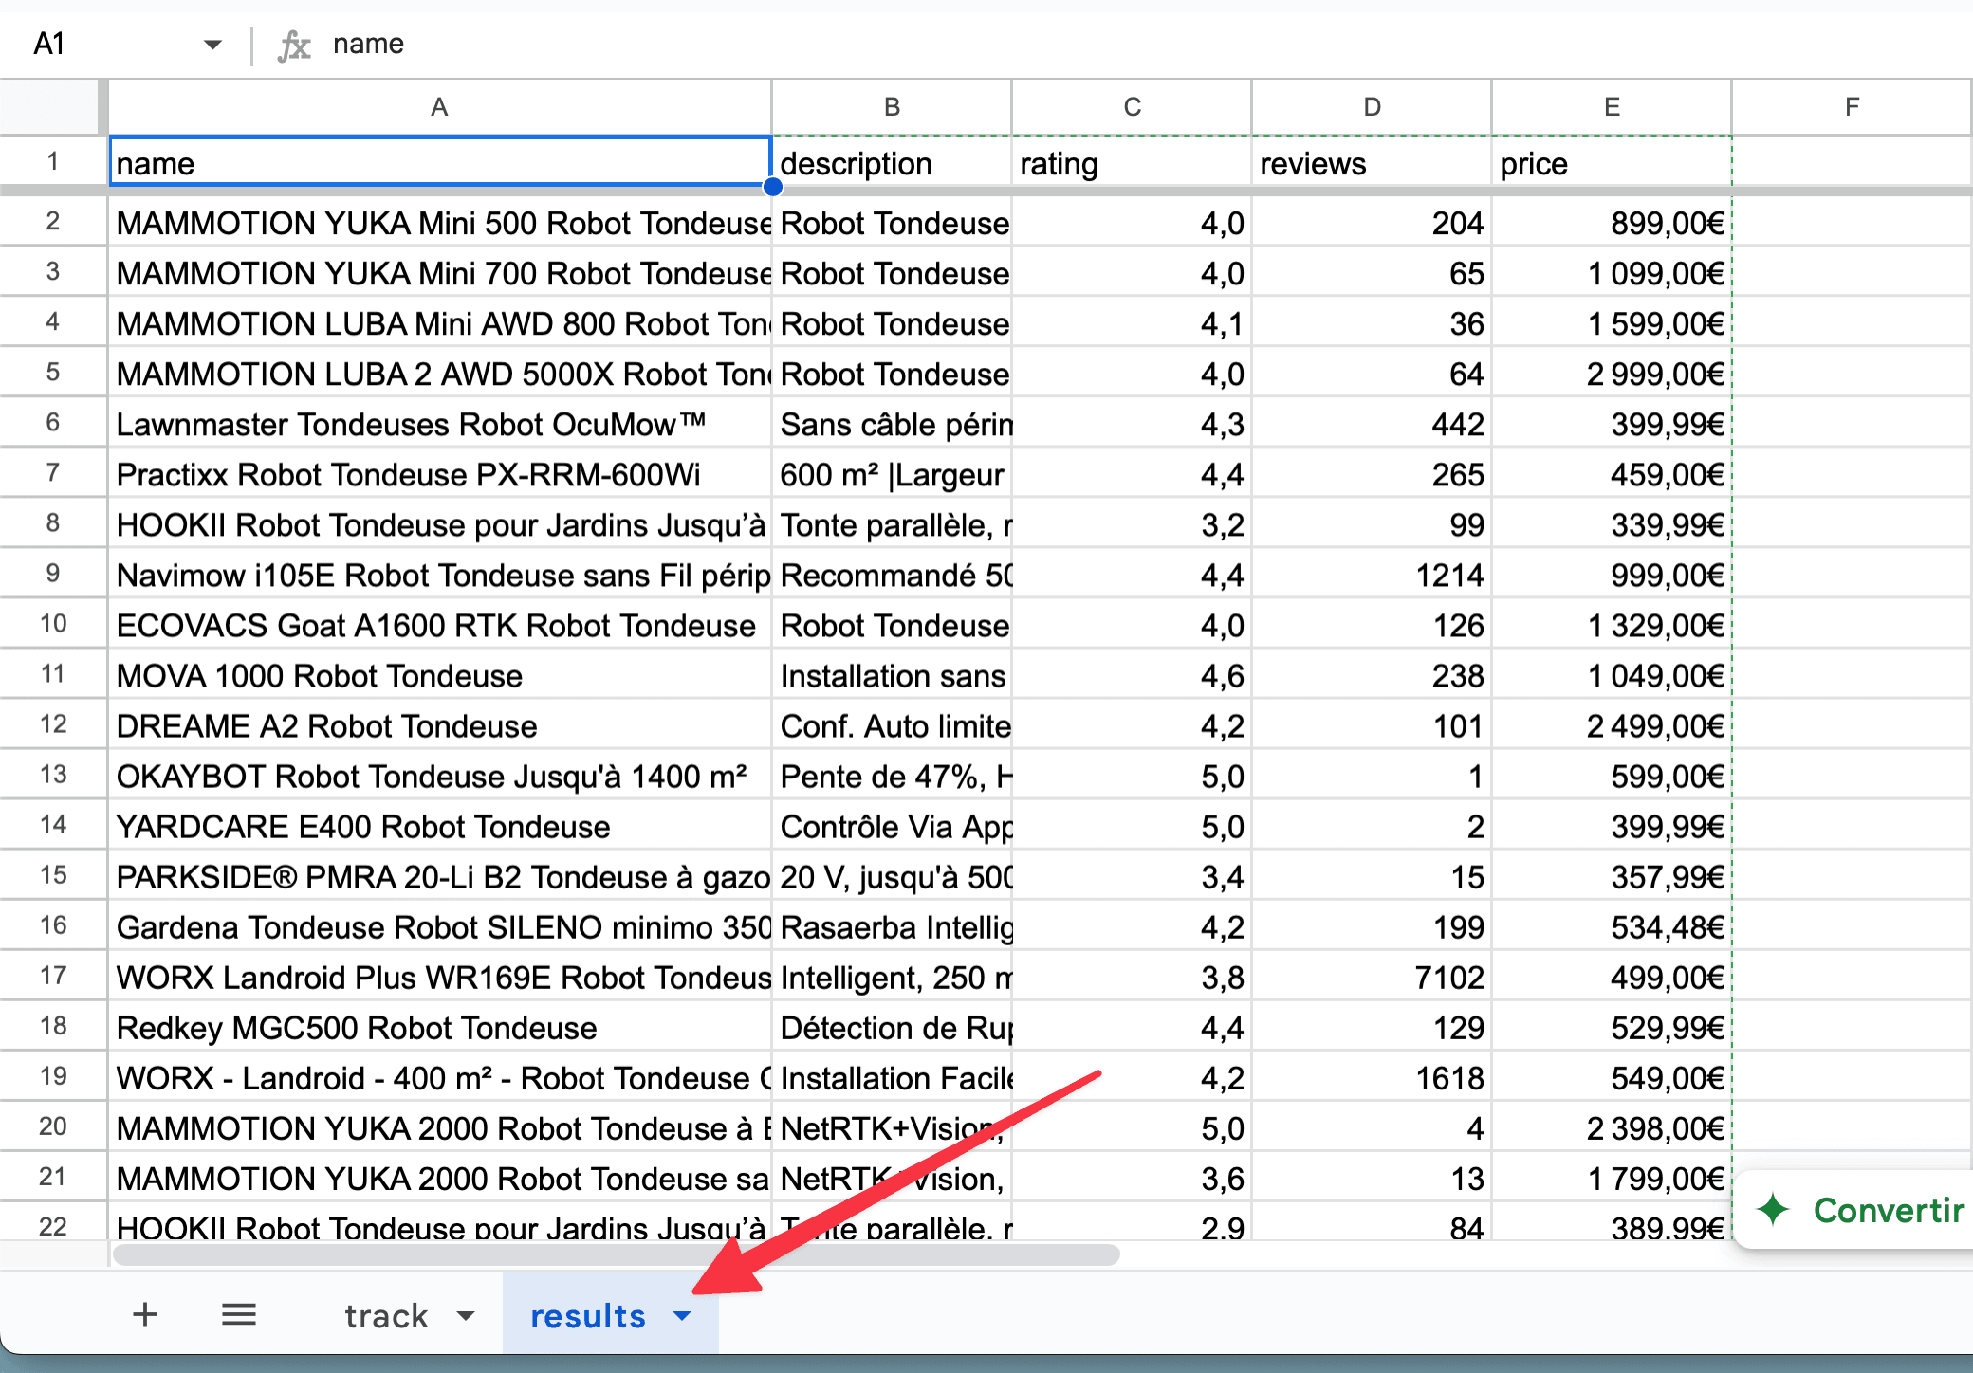Click reviews cell 7102
Image resolution: width=1973 pixels, height=1373 pixels.
point(1372,977)
